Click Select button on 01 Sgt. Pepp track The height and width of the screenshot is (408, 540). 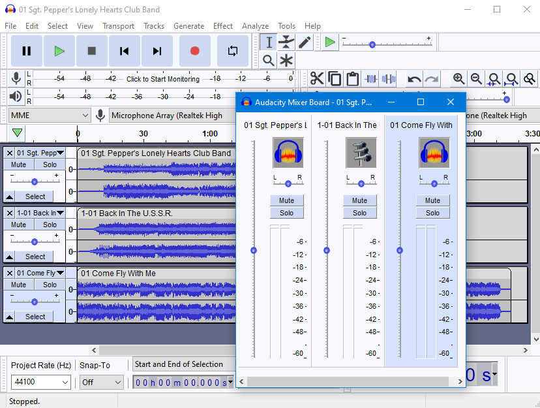tap(35, 196)
